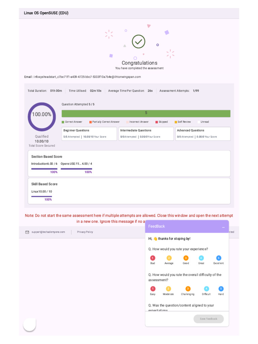
Task: Open the support@techademyone.com email link
Action: point(48,232)
